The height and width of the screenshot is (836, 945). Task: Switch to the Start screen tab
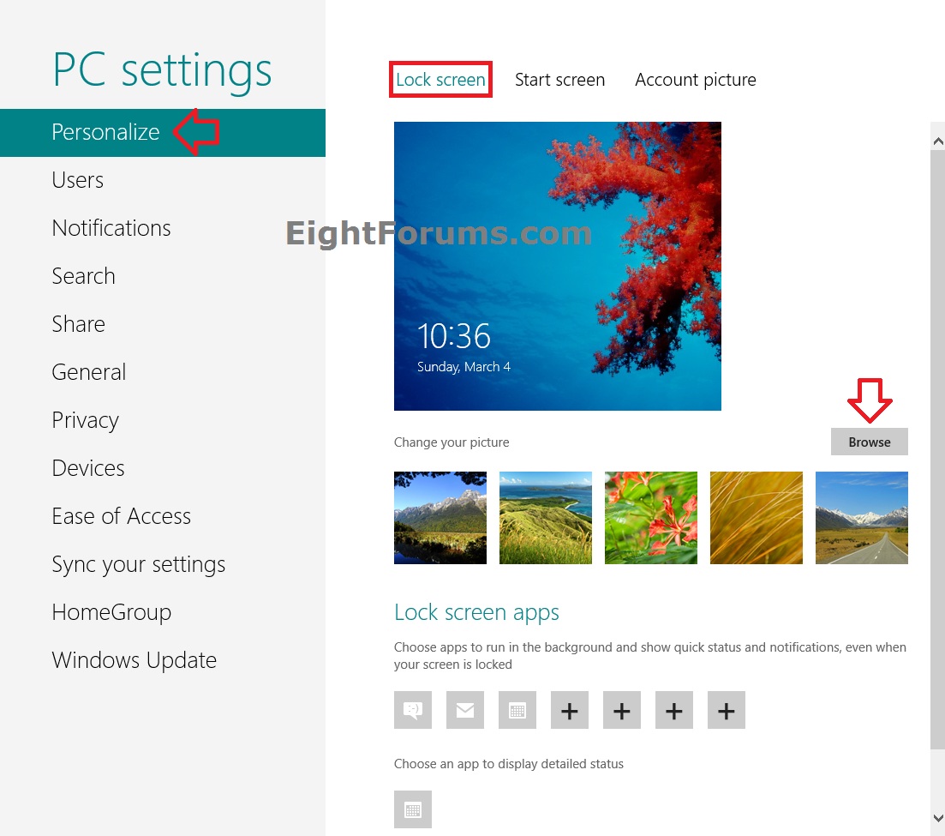pyautogui.click(x=559, y=79)
